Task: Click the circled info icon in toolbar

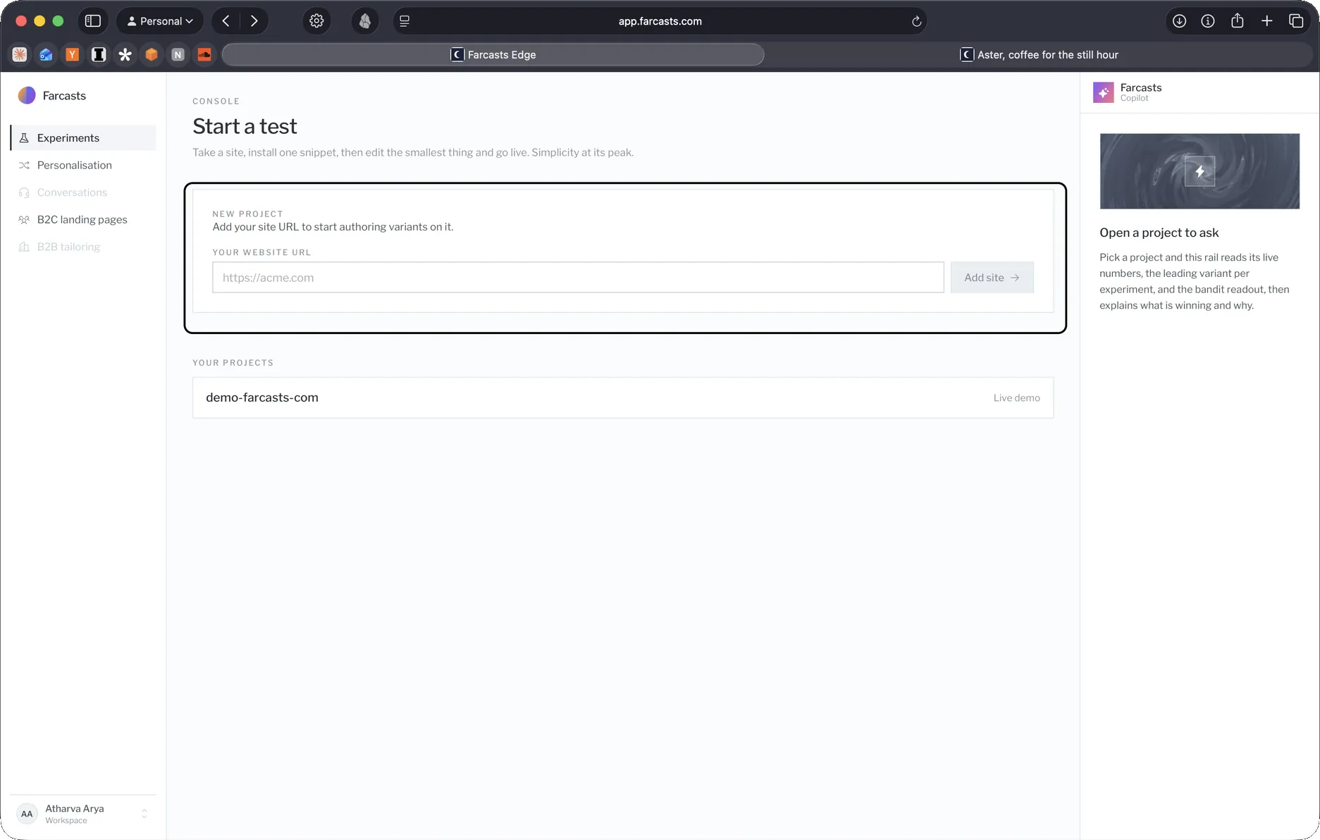Action: [x=1208, y=21]
